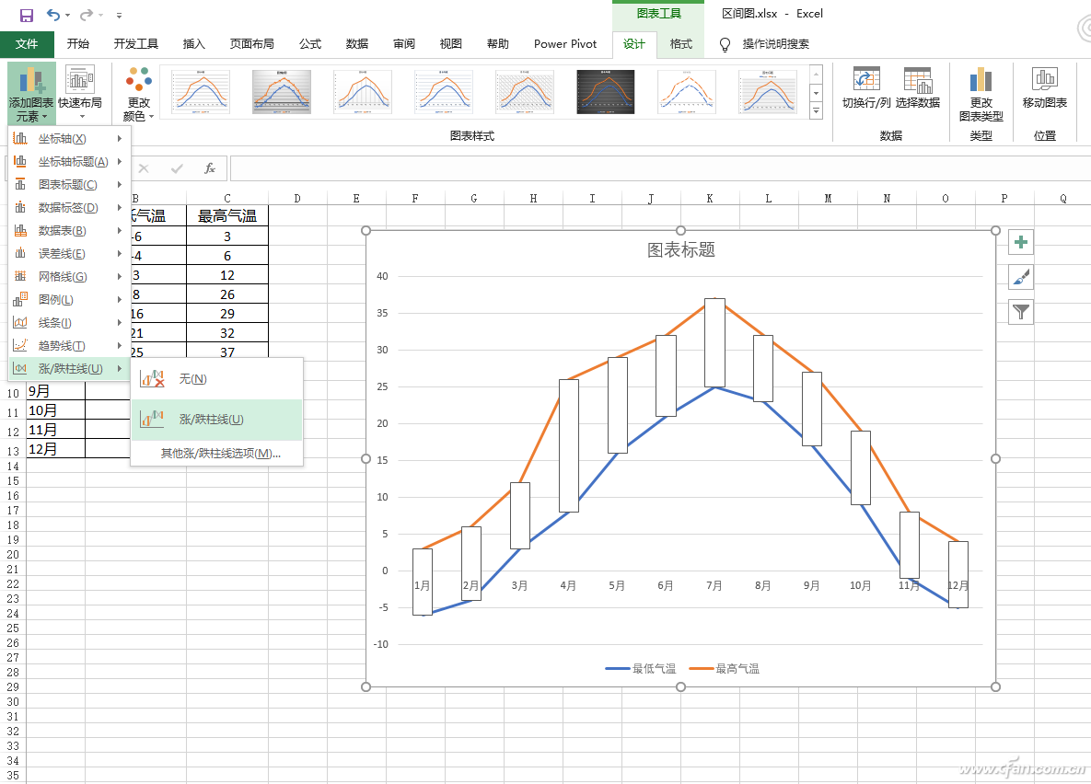Viewport: 1091px width, 784px height.
Task: Switch to the Power Pivot tab
Action: tap(565, 44)
